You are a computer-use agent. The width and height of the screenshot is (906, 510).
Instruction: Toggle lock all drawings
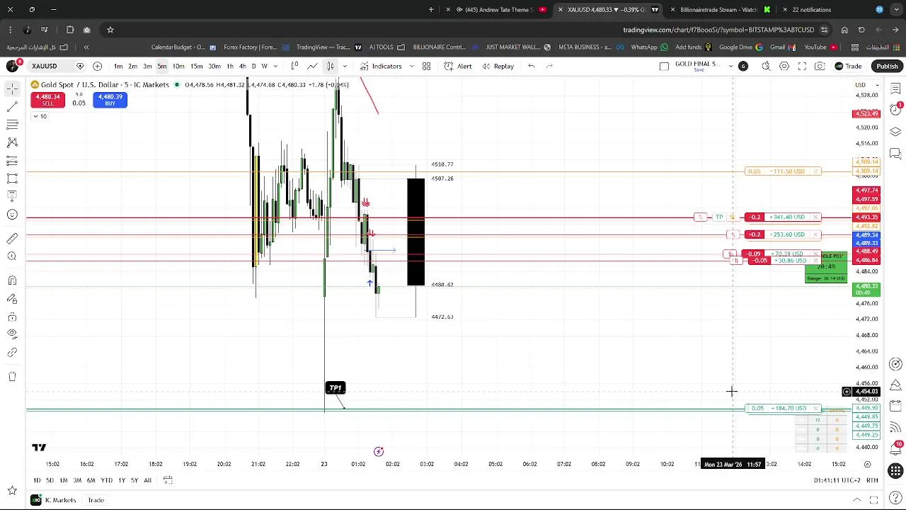pos(12,317)
